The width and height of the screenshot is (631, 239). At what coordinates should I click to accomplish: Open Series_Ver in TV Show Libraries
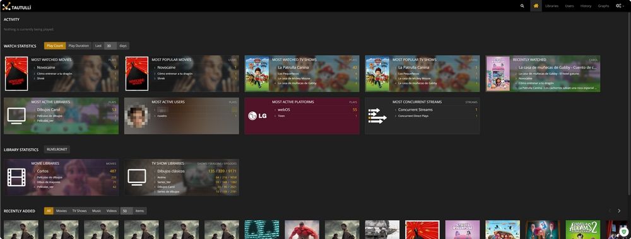164,182
